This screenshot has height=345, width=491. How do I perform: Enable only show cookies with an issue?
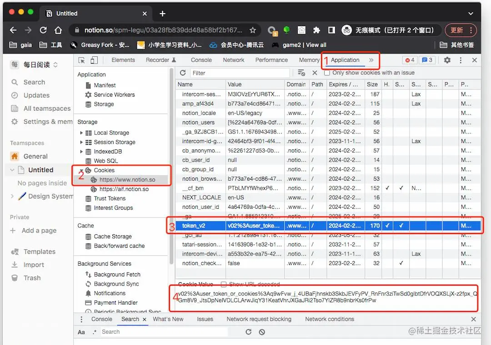pyautogui.click(x=327, y=73)
